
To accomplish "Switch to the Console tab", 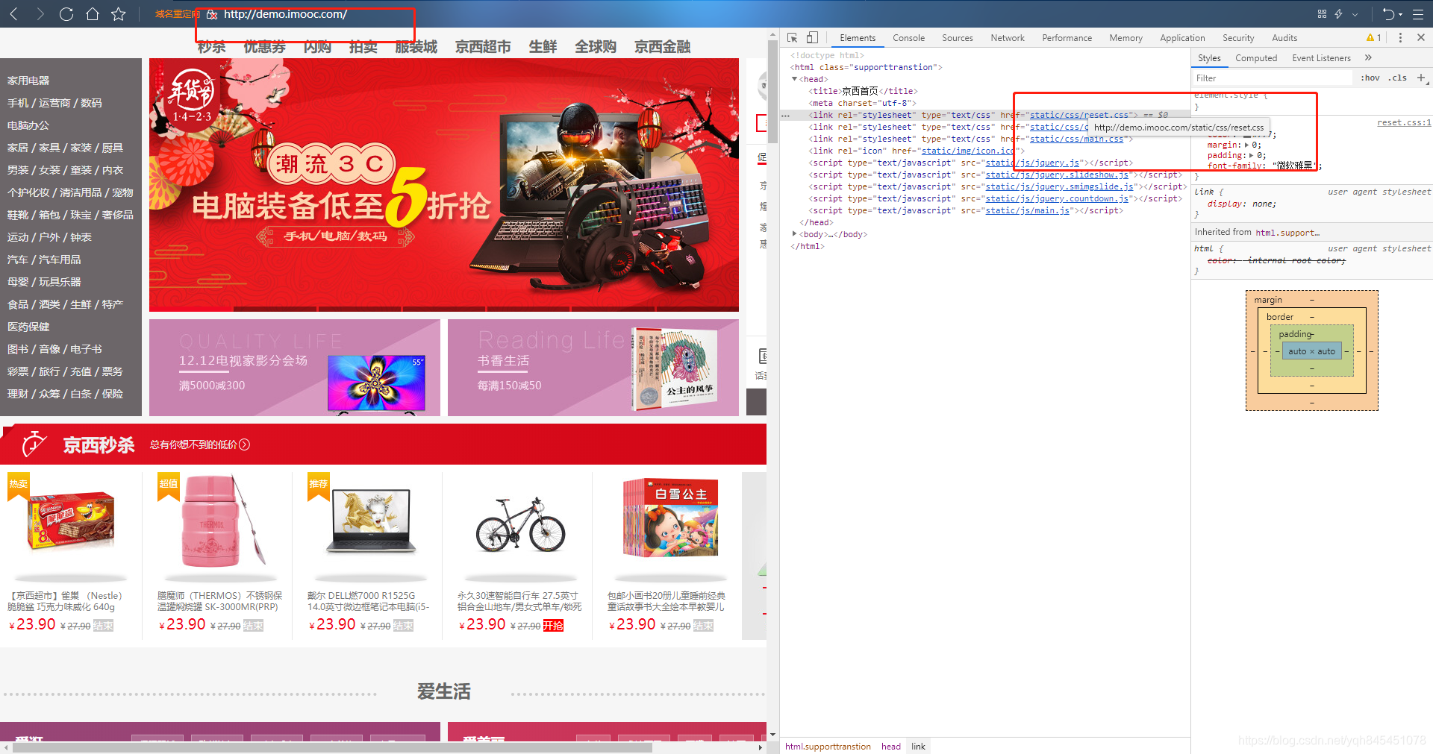I will pos(908,38).
